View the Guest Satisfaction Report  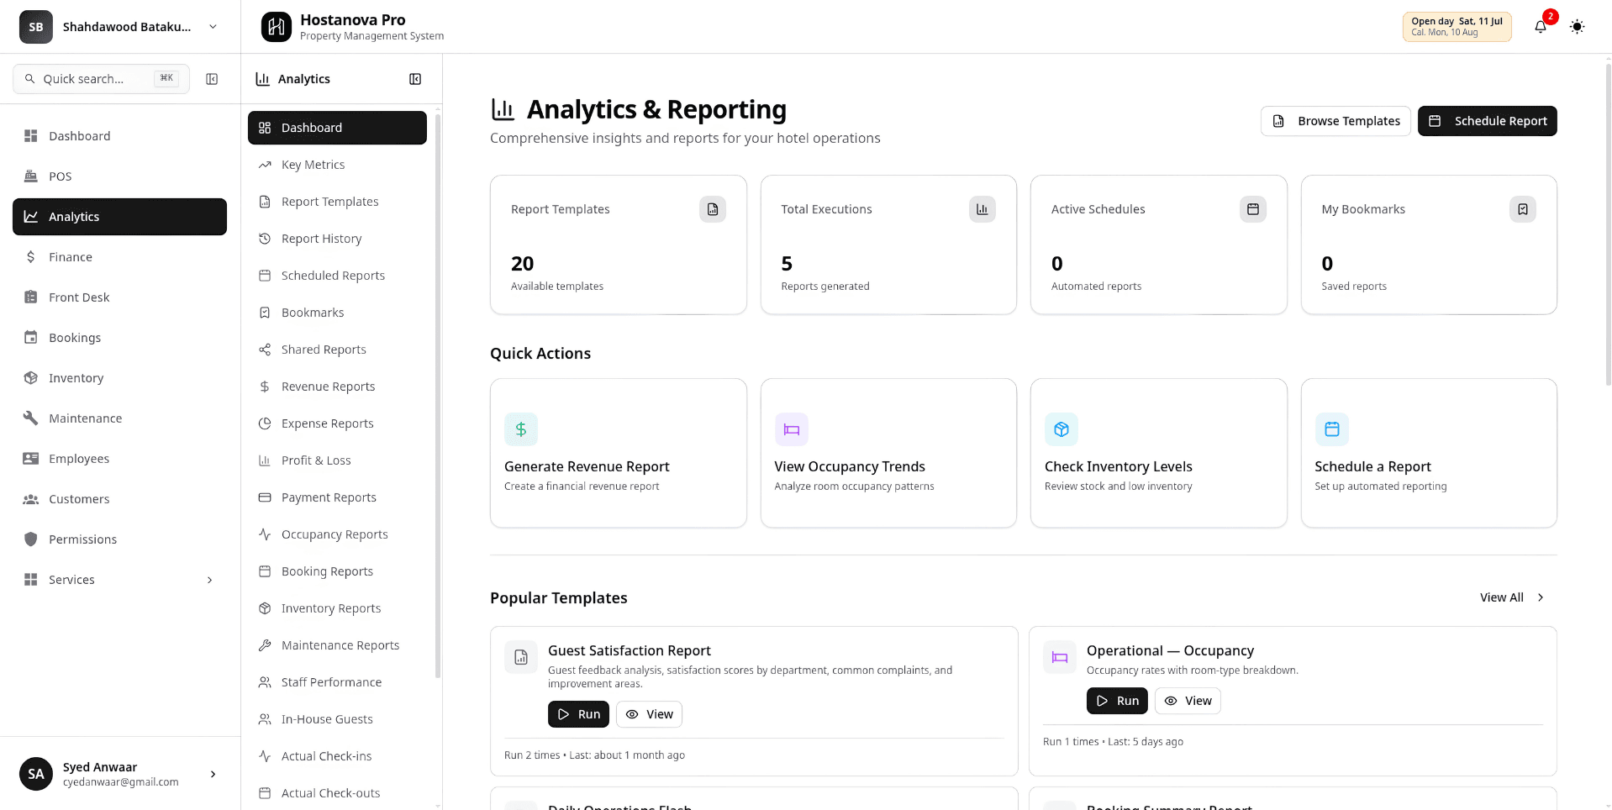click(x=649, y=714)
